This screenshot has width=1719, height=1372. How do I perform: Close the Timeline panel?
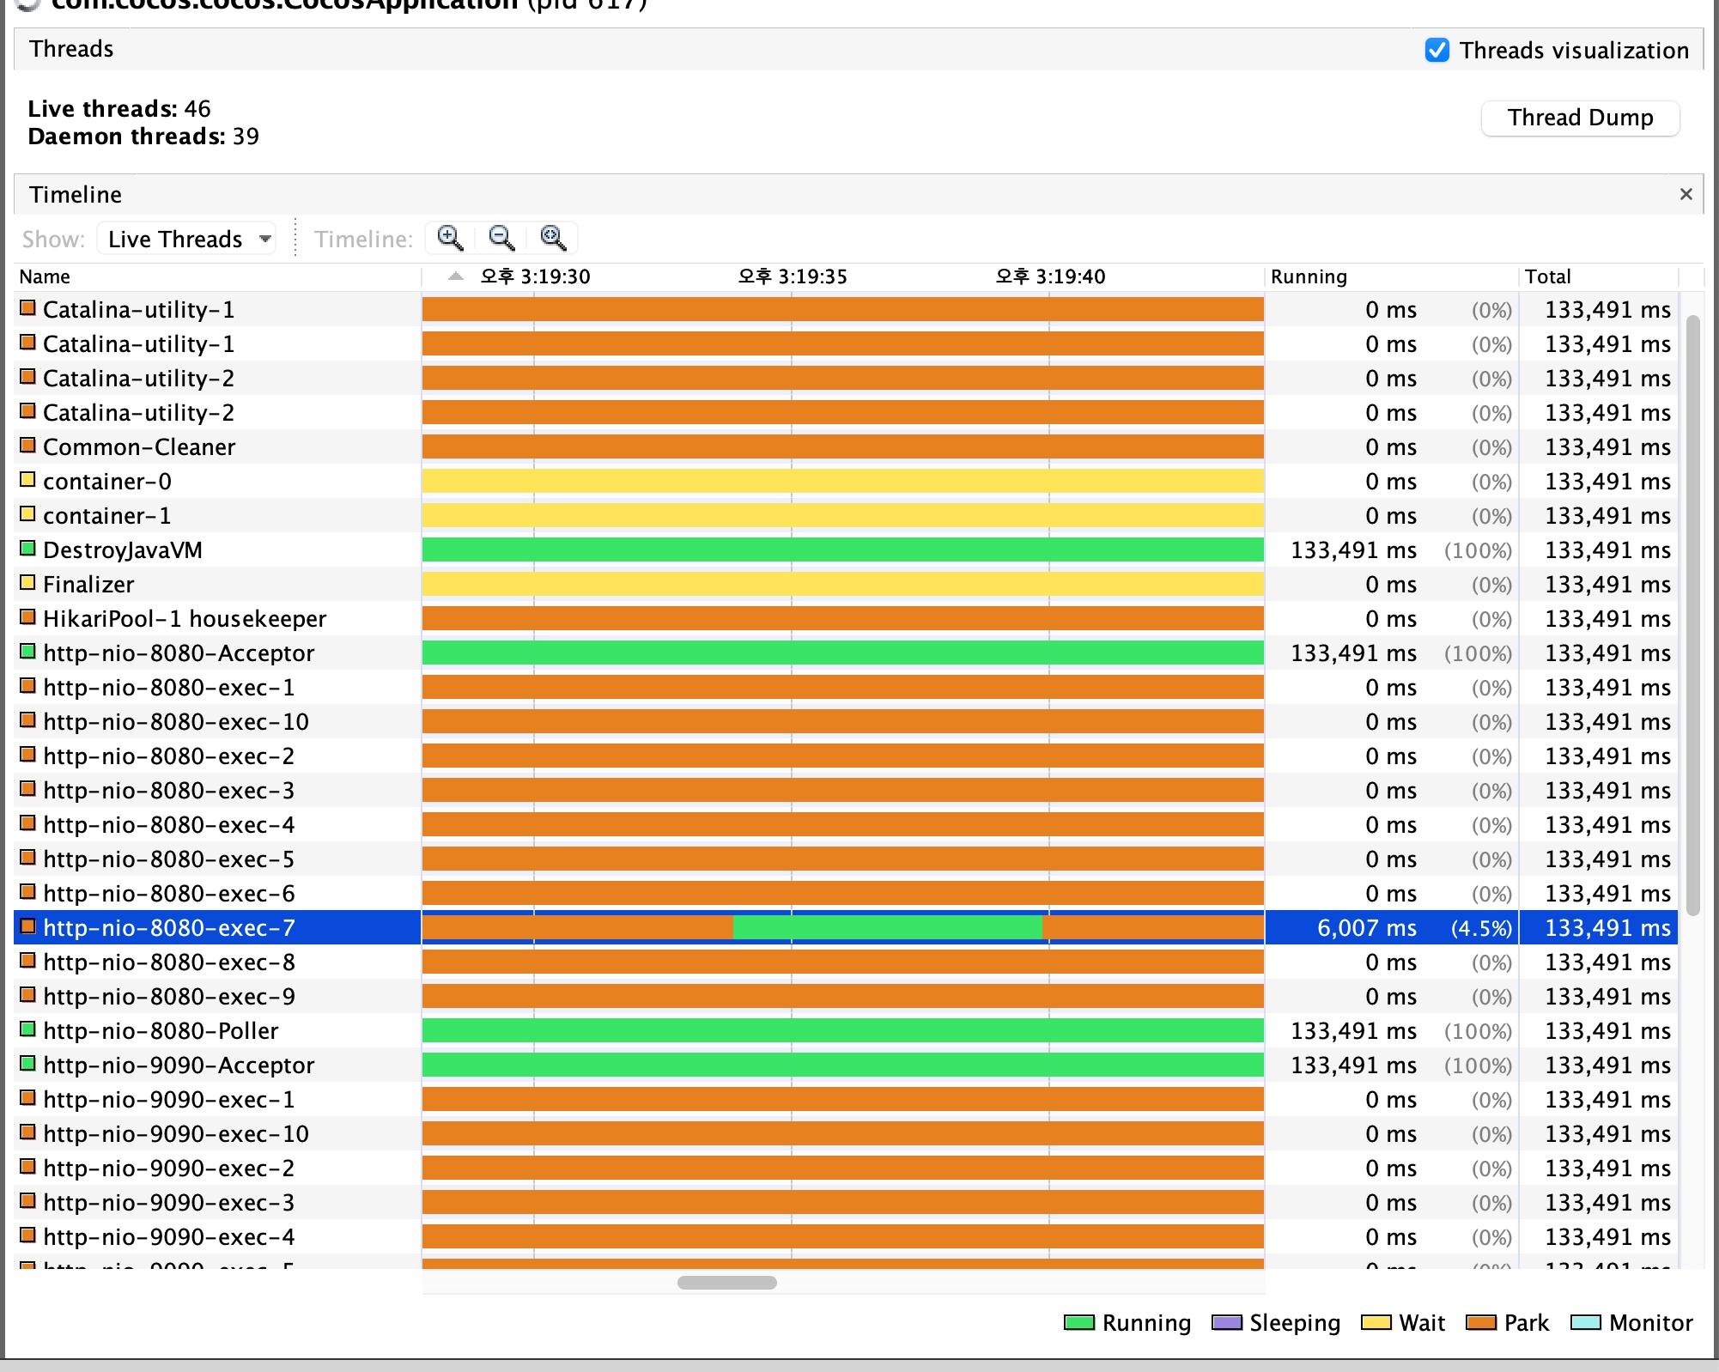pos(1686,194)
